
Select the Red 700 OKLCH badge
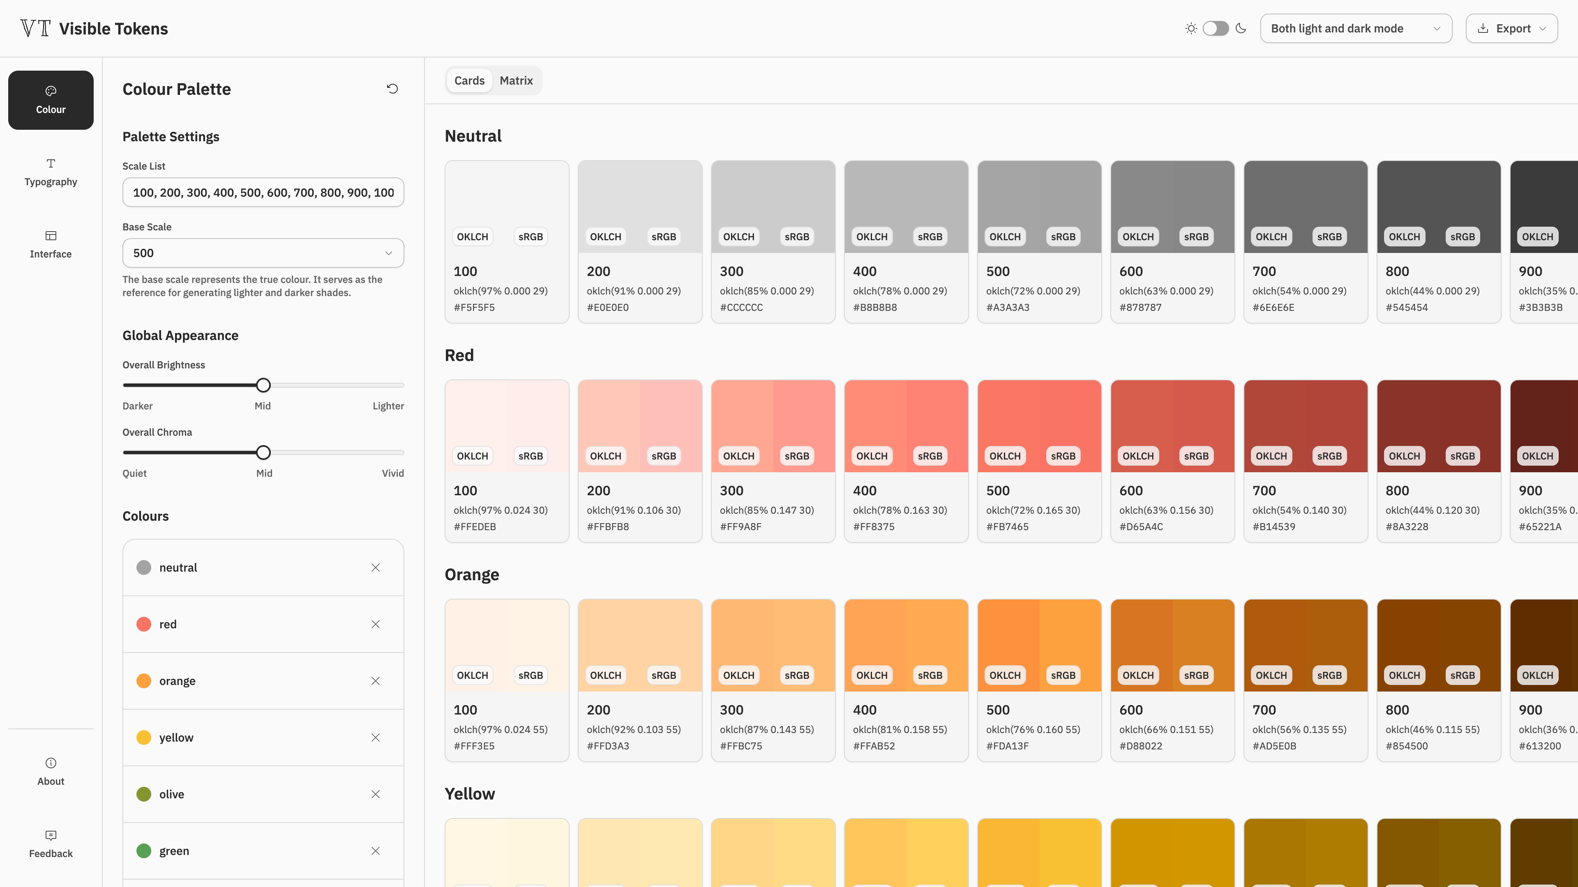click(1271, 456)
